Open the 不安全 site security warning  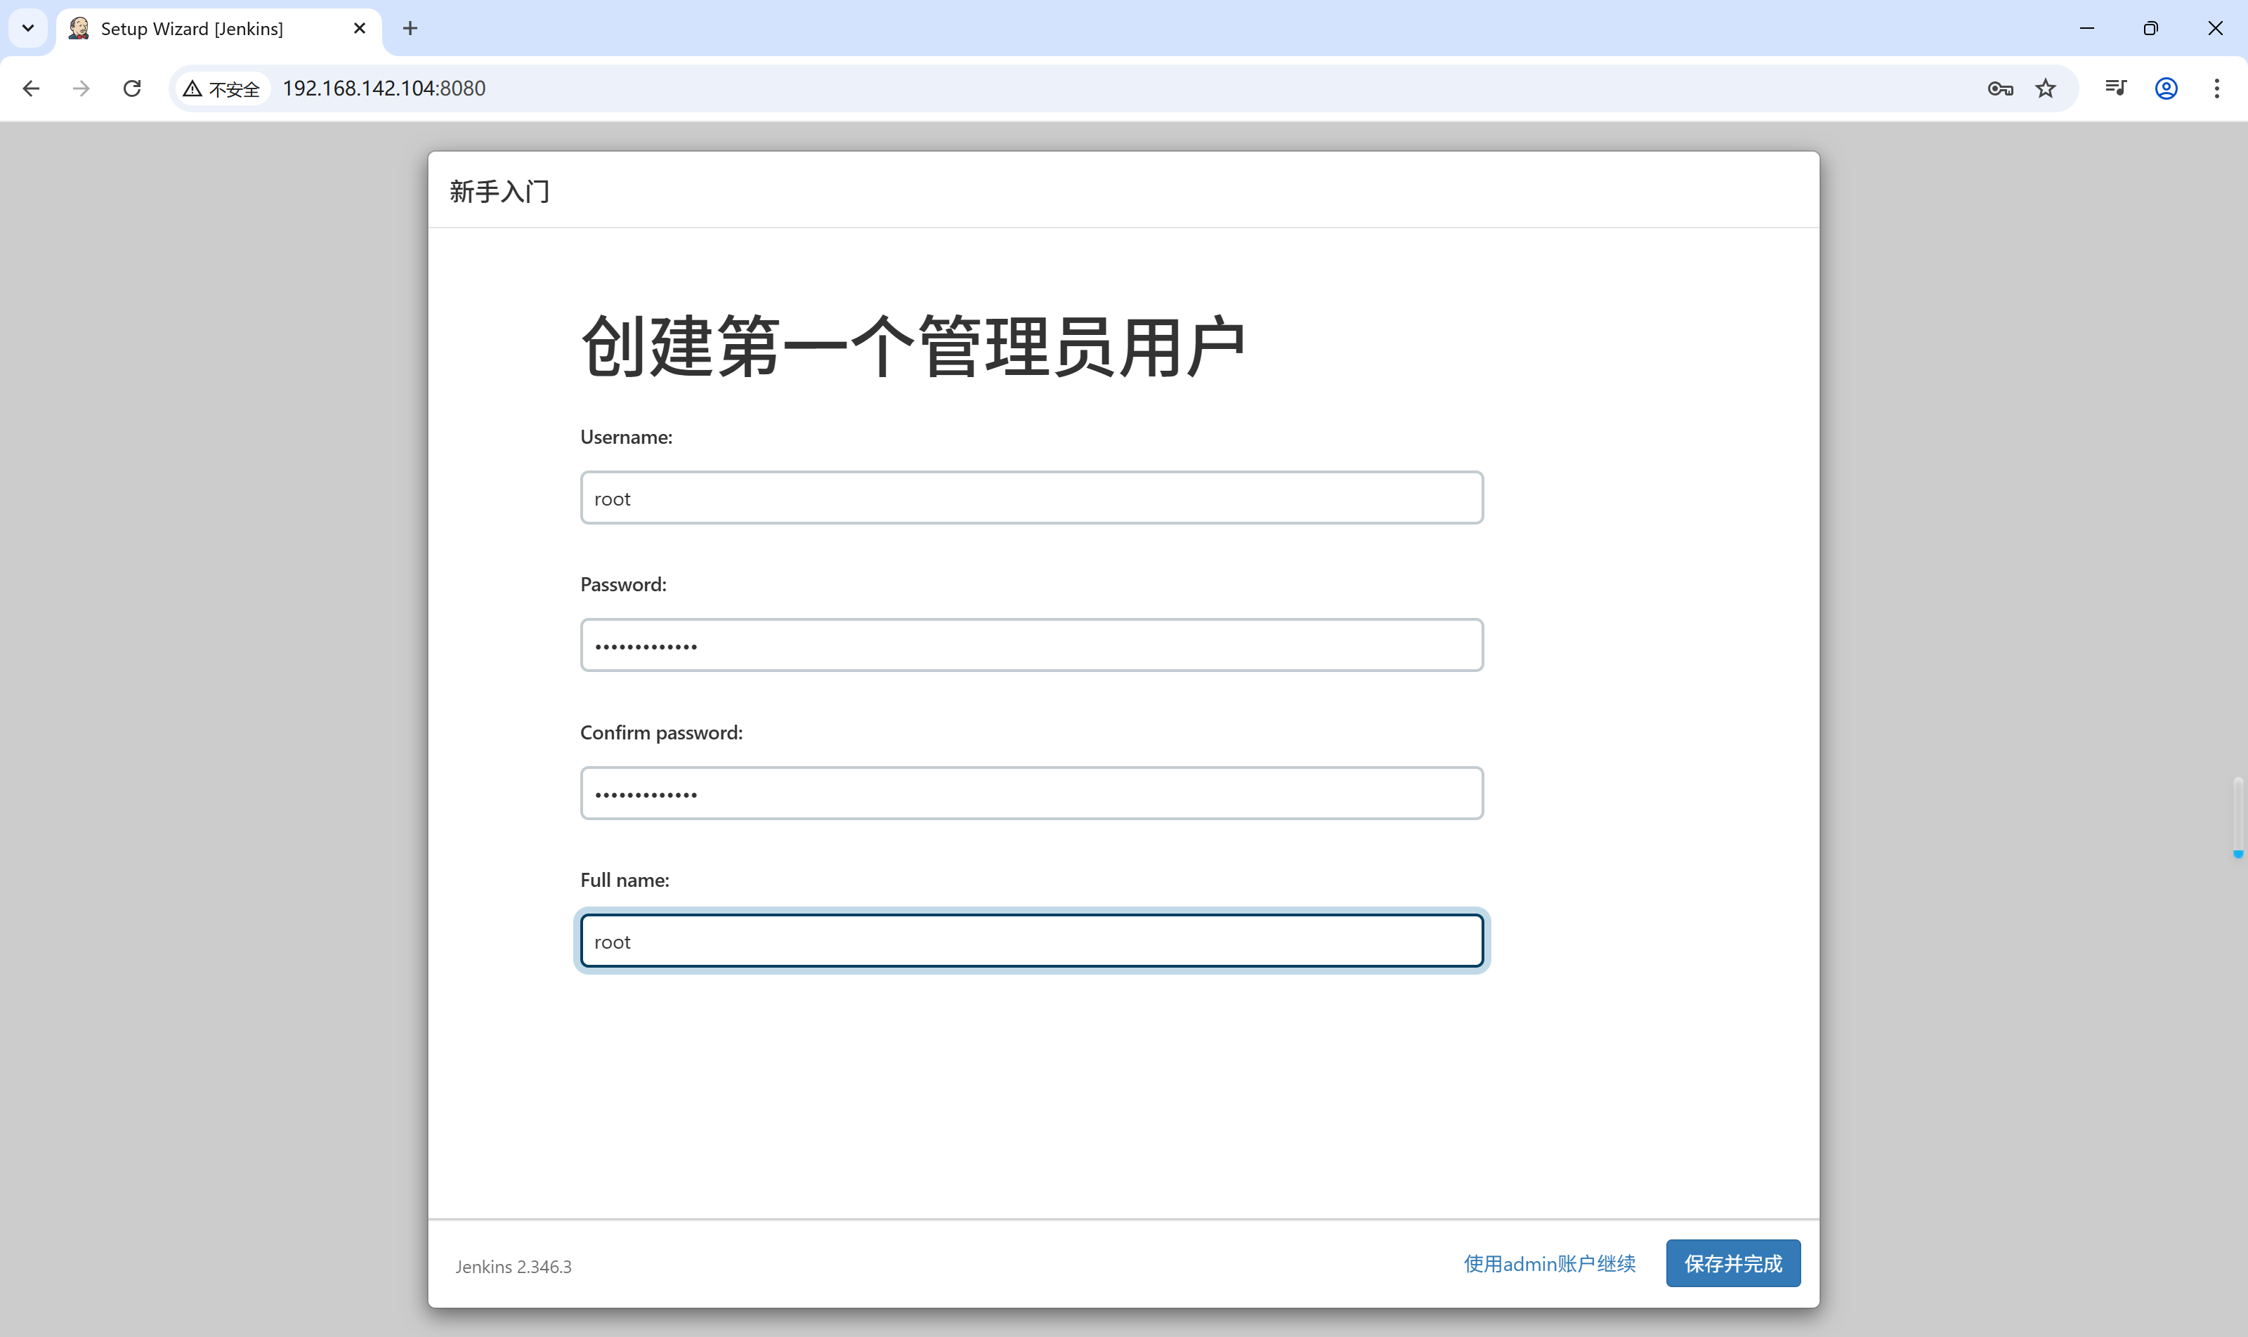pos(222,88)
